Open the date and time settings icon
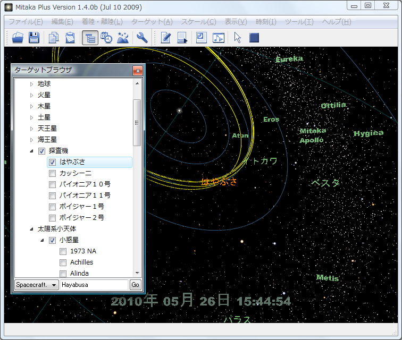This screenshot has width=402, height=340. [106, 38]
